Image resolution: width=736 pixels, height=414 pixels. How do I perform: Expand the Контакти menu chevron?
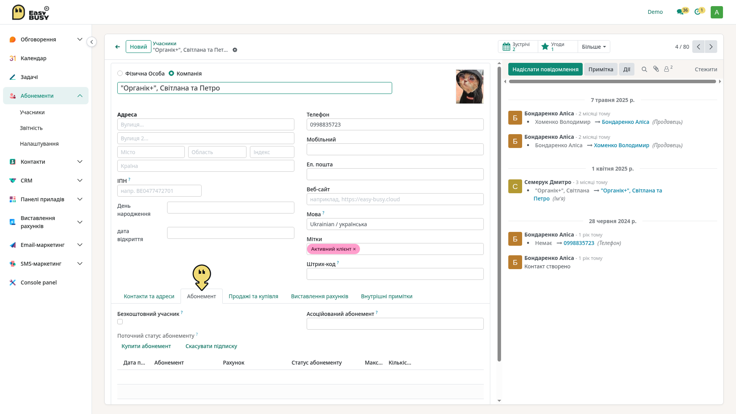coord(80,162)
